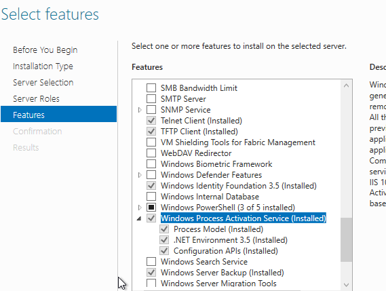Toggle the Windows Search Service checkbox
Screen dimensions: 386x291
click(x=151, y=261)
